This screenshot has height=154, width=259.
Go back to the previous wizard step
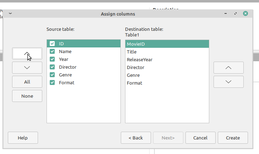point(135,138)
